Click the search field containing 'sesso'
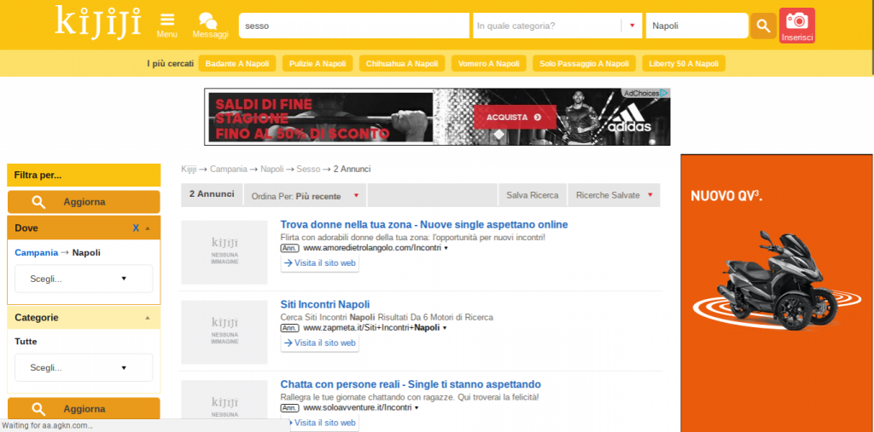The width and height of the screenshot is (874, 432). click(353, 26)
